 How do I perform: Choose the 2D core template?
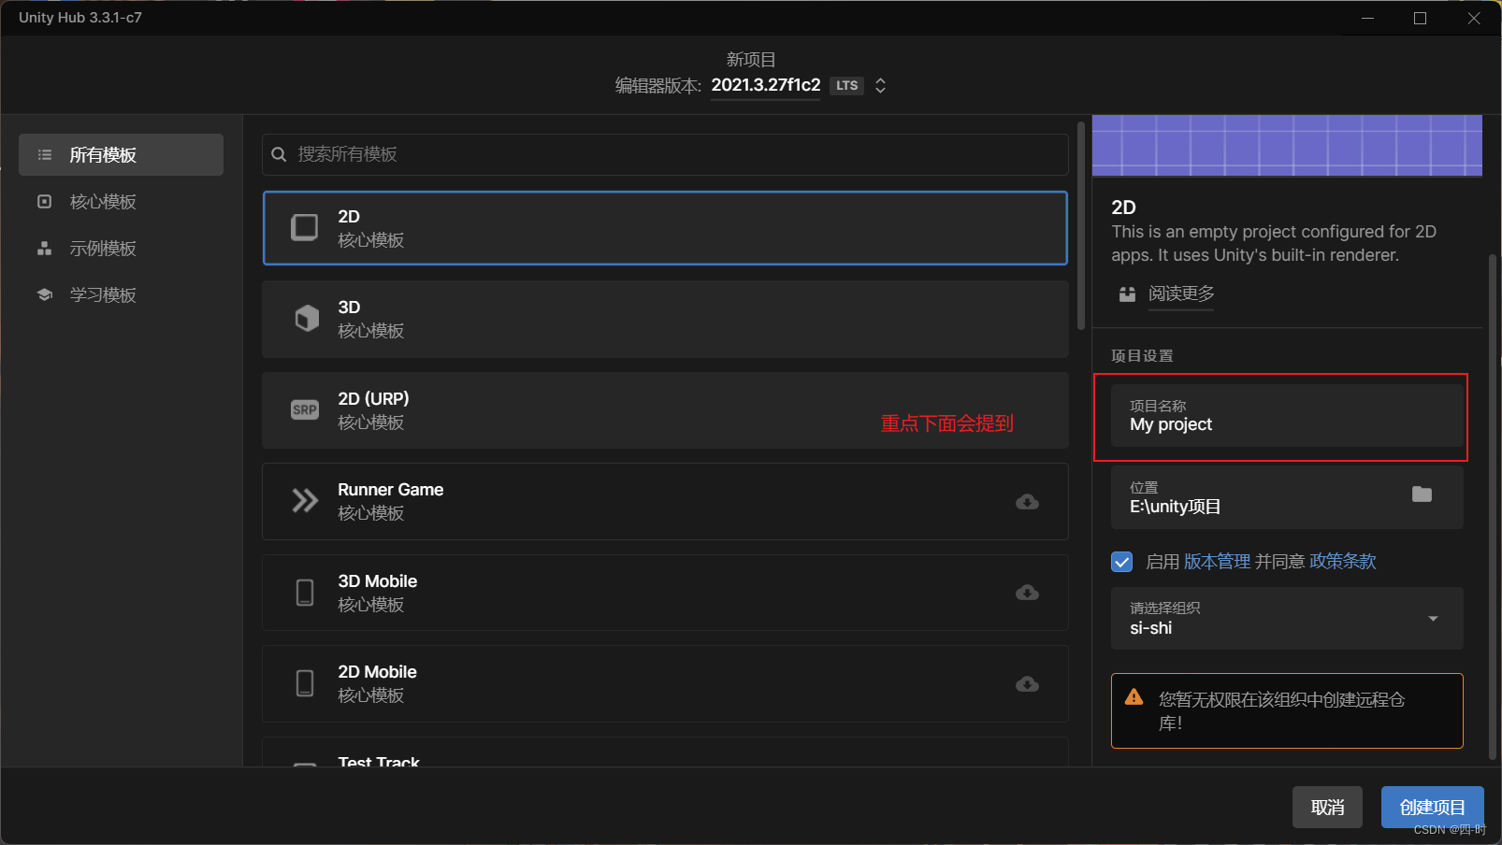(x=665, y=228)
